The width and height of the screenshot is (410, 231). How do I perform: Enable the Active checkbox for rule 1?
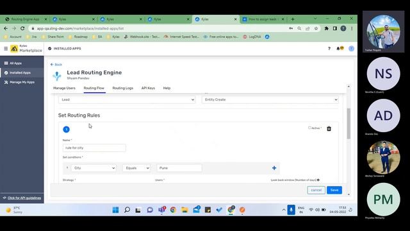click(x=309, y=128)
